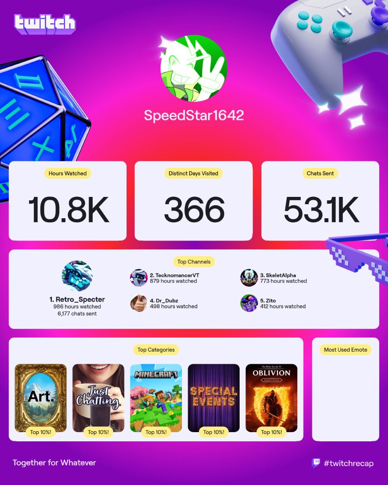The height and width of the screenshot is (485, 388).
Task: Click the #twitchrecap hashtag
Action: pyautogui.click(x=349, y=463)
